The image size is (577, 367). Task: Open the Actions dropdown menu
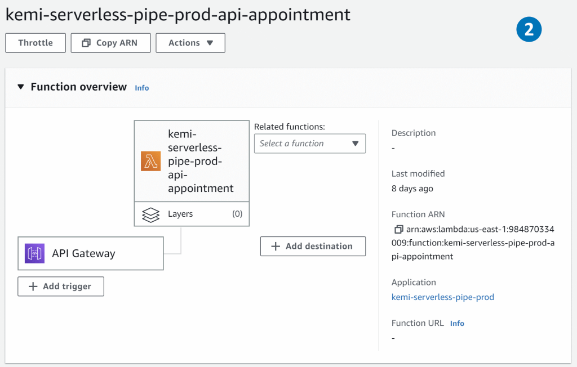tap(190, 43)
